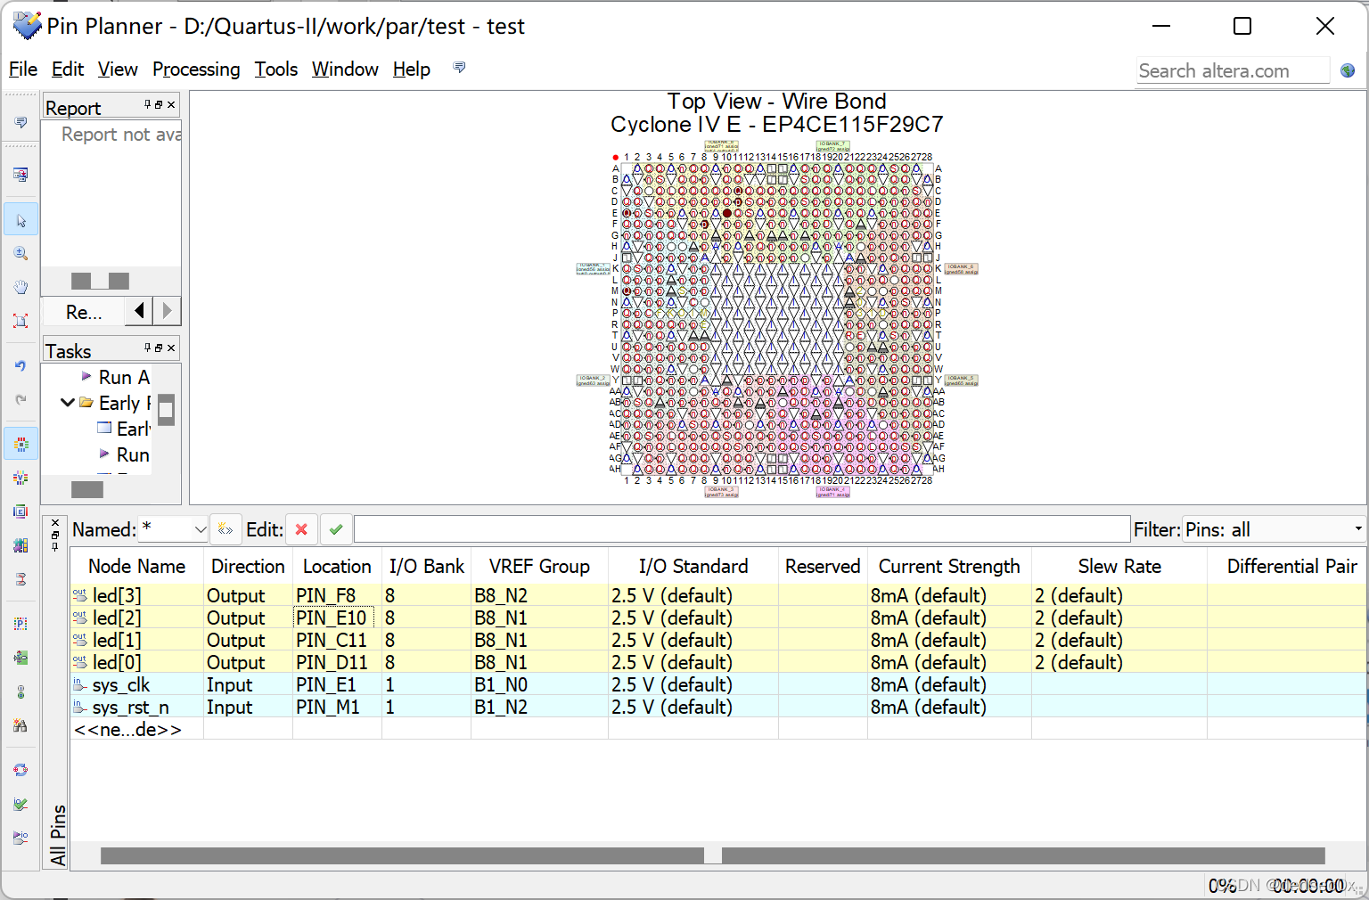
Task: Open the File menu
Action: [x=23, y=70]
